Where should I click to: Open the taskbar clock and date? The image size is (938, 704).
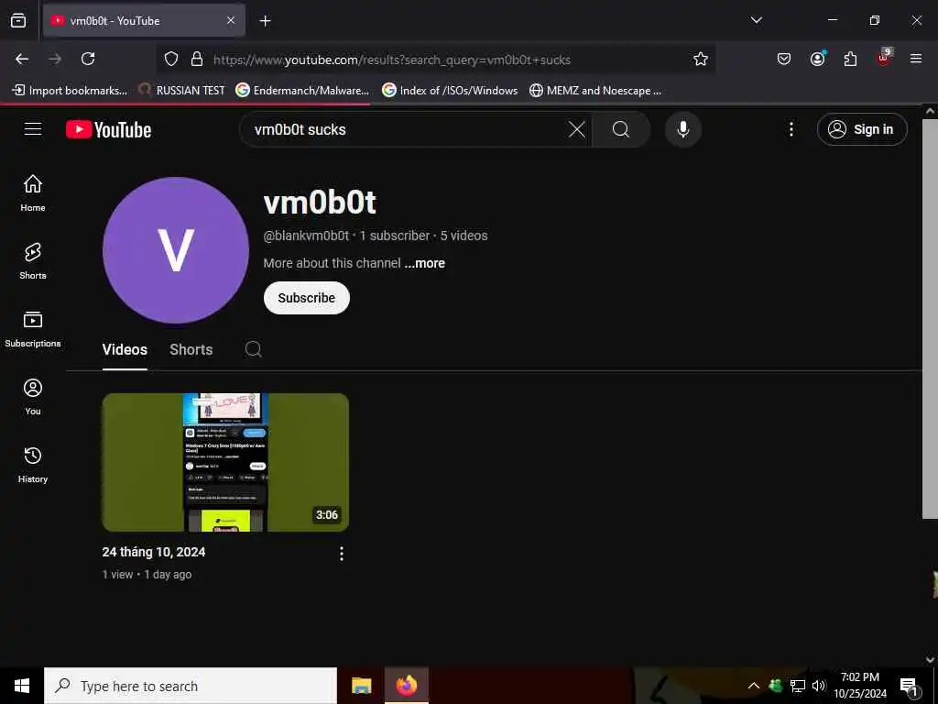point(860,686)
